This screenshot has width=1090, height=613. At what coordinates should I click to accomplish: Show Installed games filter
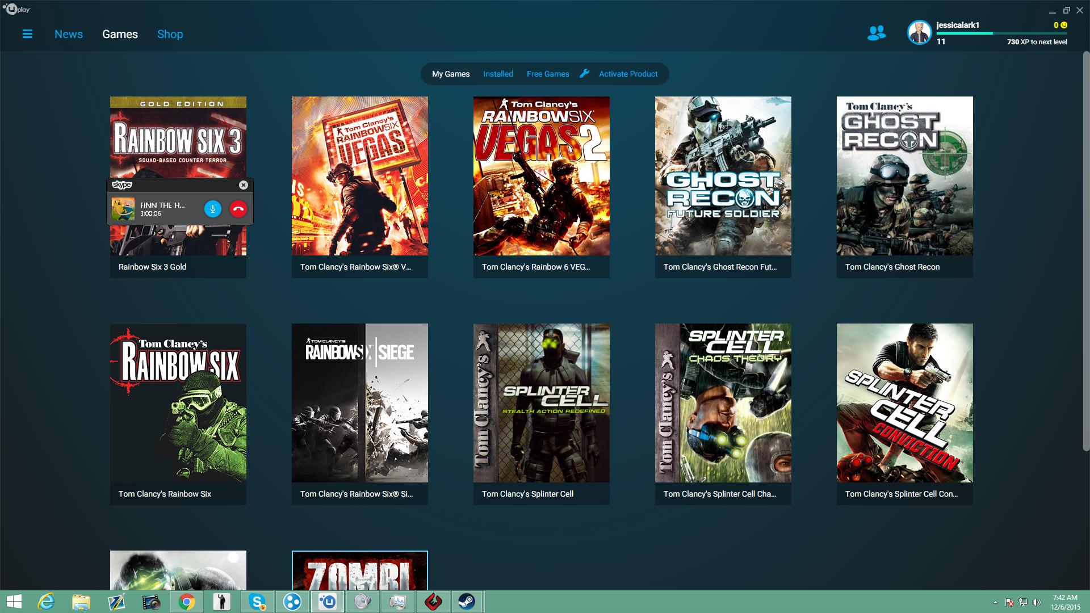498,74
